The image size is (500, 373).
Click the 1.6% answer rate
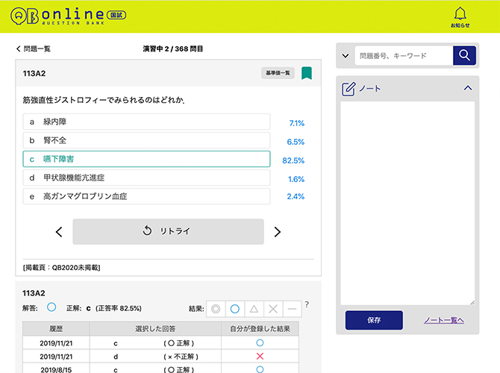coord(296,180)
